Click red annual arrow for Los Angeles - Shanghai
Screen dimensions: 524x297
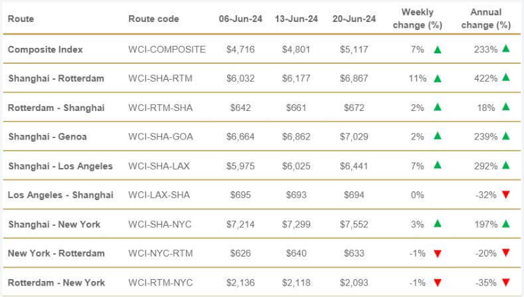506,195
